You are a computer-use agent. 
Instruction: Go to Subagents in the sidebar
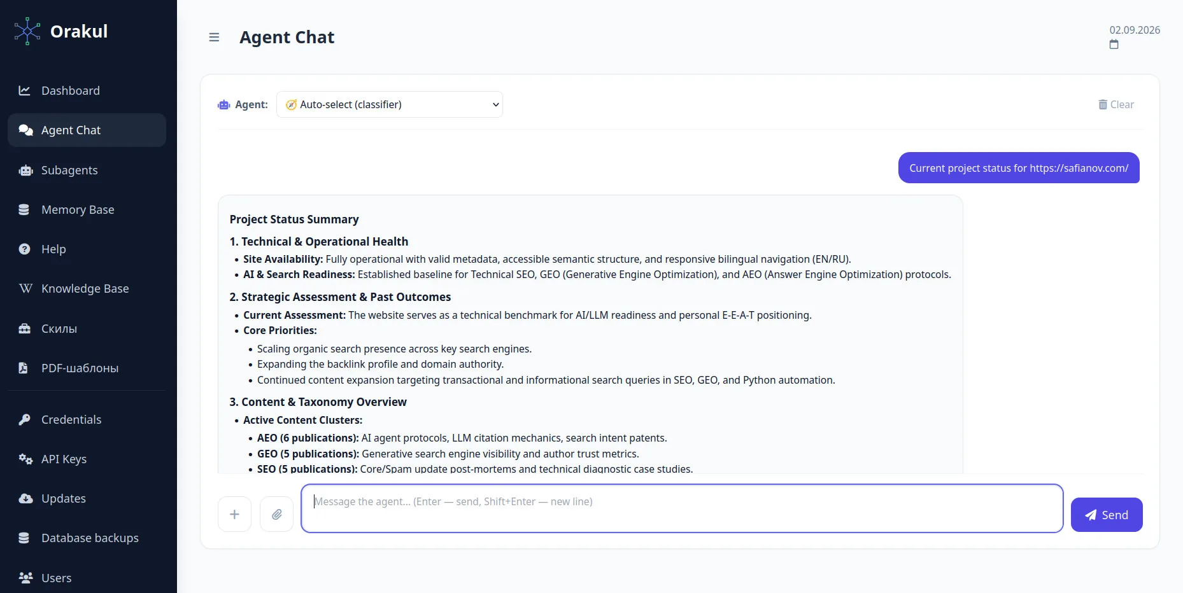click(x=87, y=171)
